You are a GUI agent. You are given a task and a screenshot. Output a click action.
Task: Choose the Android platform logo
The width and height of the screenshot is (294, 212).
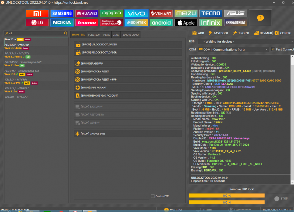[161, 22]
